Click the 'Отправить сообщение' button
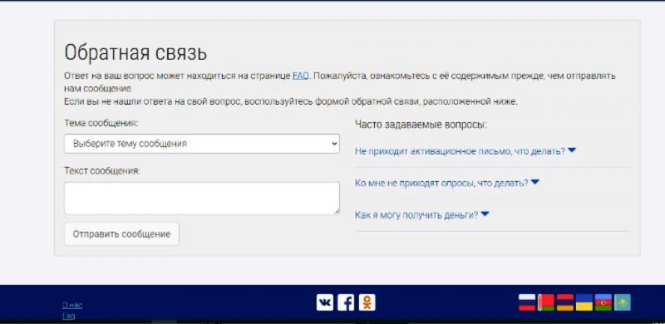Screen dimensions: 665x324 121,234
